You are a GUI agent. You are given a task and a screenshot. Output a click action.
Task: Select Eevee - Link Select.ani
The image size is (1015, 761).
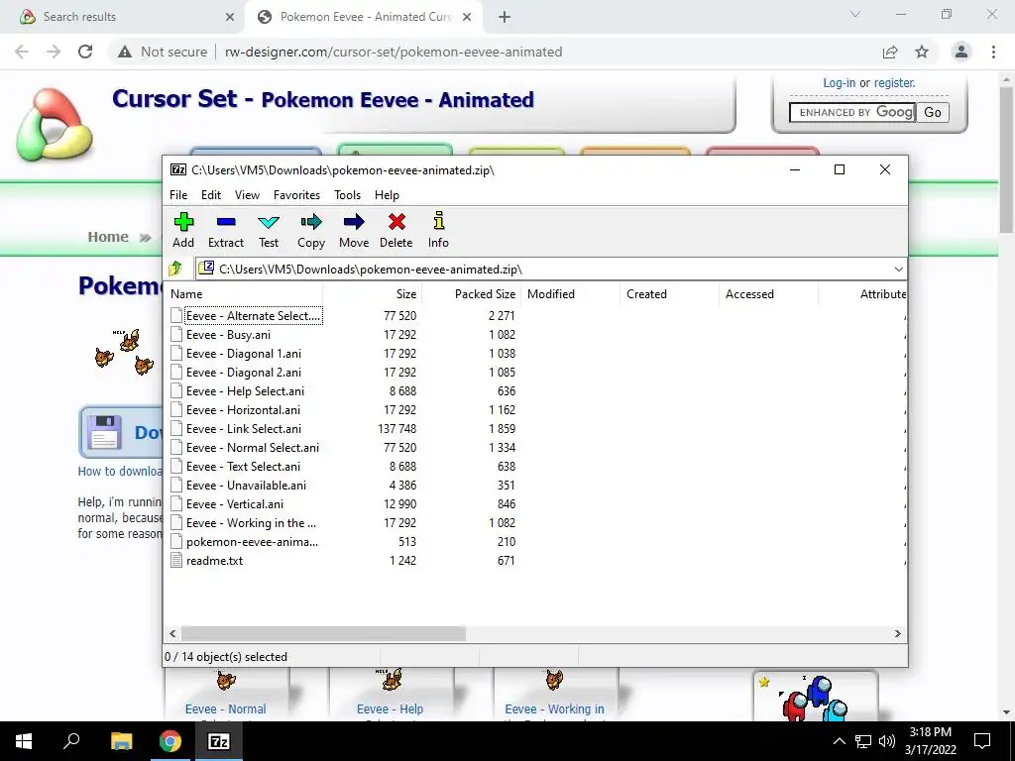244,428
